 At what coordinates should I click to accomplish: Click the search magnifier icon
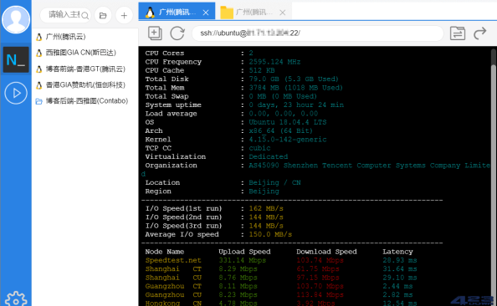pyautogui.click(x=85, y=15)
